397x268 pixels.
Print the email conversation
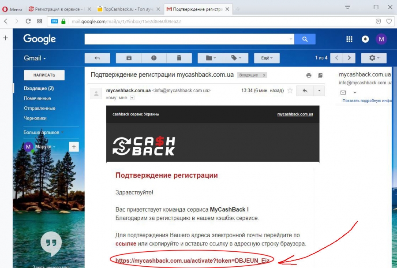point(309,75)
